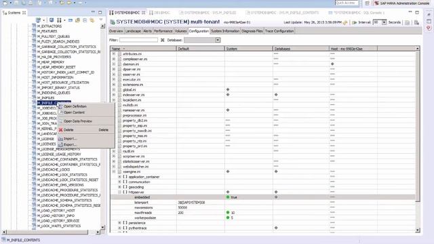
Task: Open the Alerts tab
Action: 148,31
